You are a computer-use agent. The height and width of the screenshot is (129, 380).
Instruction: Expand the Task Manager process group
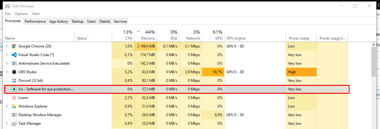coord(7,123)
